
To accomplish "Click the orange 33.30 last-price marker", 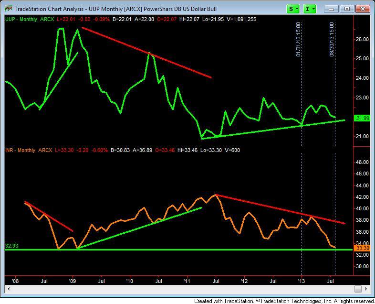I will [x=363, y=248].
